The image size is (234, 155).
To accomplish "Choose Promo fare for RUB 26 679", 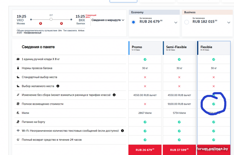I will coord(145,150).
